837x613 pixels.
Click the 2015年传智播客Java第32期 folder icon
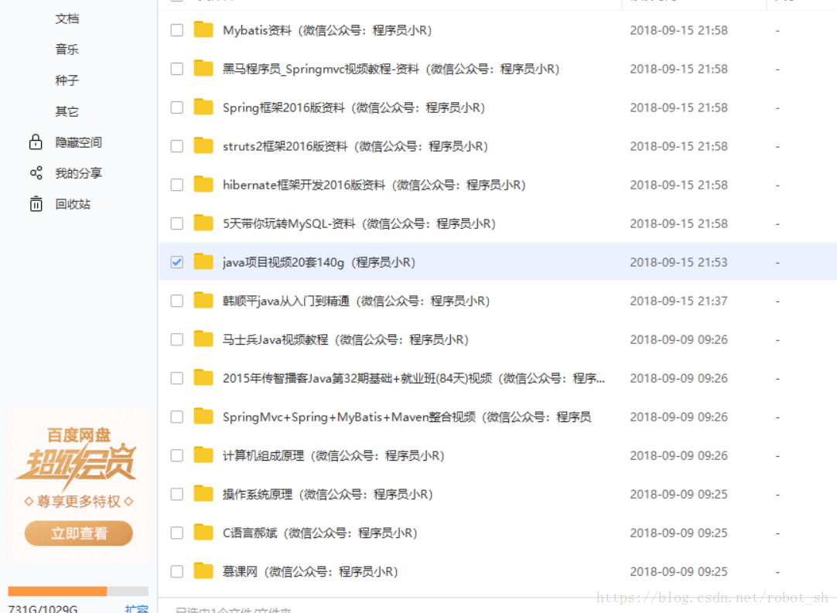point(203,378)
